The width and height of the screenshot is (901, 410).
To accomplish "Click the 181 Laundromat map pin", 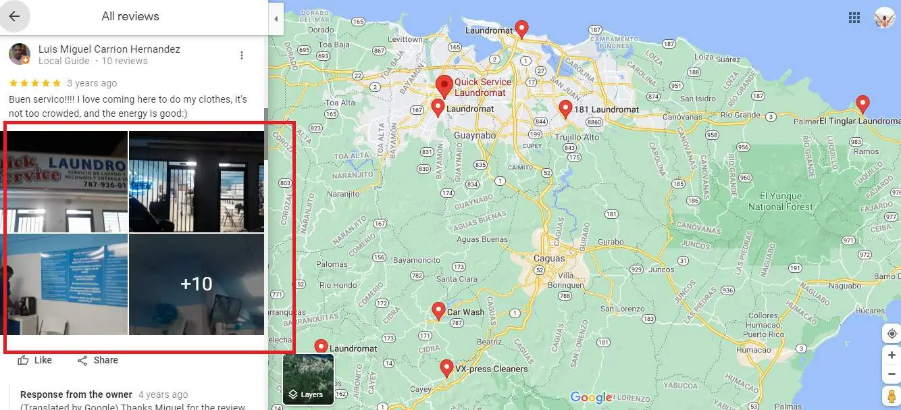I will click(x=565, y=108).
